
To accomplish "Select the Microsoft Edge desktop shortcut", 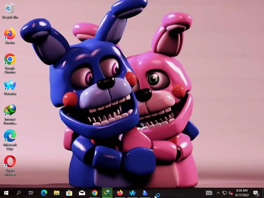I will pyautogui.click(x=10, y=140).
